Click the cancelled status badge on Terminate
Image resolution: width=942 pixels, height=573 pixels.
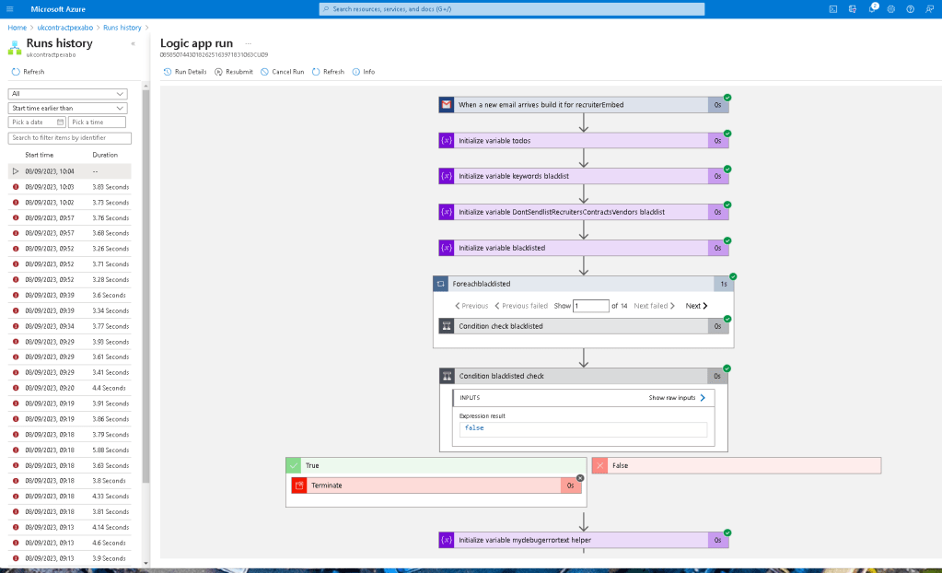(x=580, y=479)
